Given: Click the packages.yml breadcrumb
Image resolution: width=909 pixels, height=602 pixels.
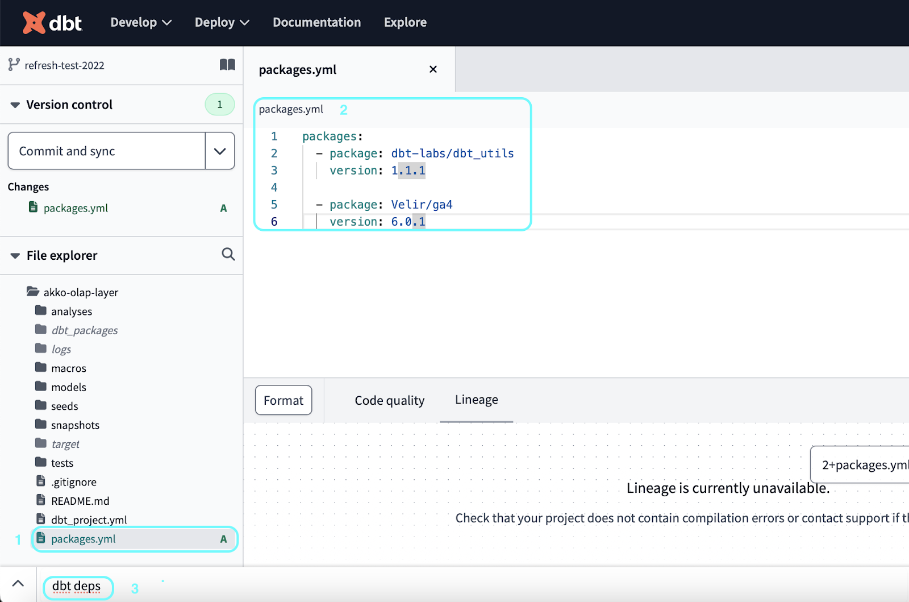Looking at the screenshot, I should pyautogui.click(x=291, y=109).
